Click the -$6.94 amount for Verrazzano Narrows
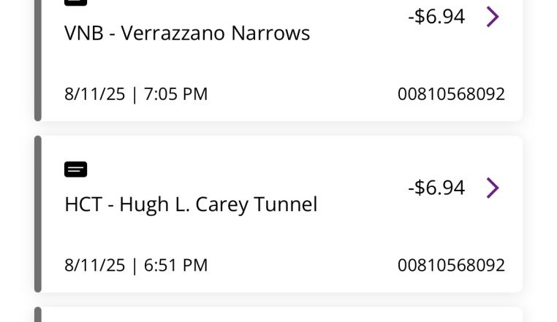The image size is (557, 322). pos(436,16)
